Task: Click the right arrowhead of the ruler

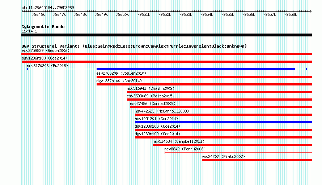Action: pyautogui.click(x=311, y=12)
